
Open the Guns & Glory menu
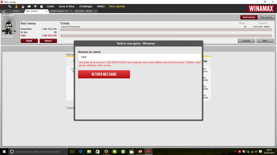tap(66, 6)
